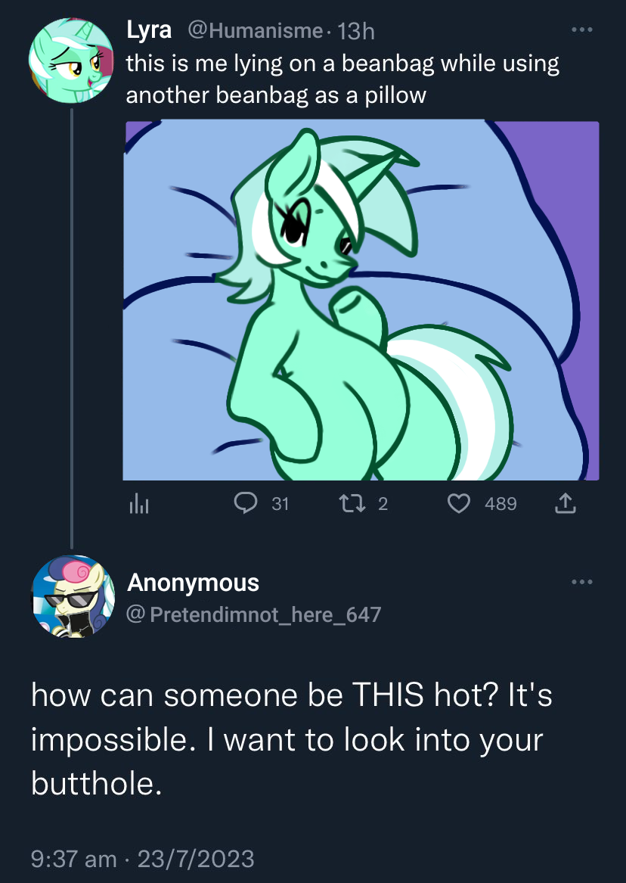The image size is (626, 883).
Task: Like the tweet with the heart icon
Action: 460,503
